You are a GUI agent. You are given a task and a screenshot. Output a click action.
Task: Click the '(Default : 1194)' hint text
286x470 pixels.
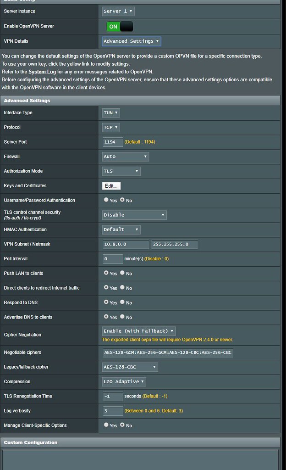click(140, 142)
